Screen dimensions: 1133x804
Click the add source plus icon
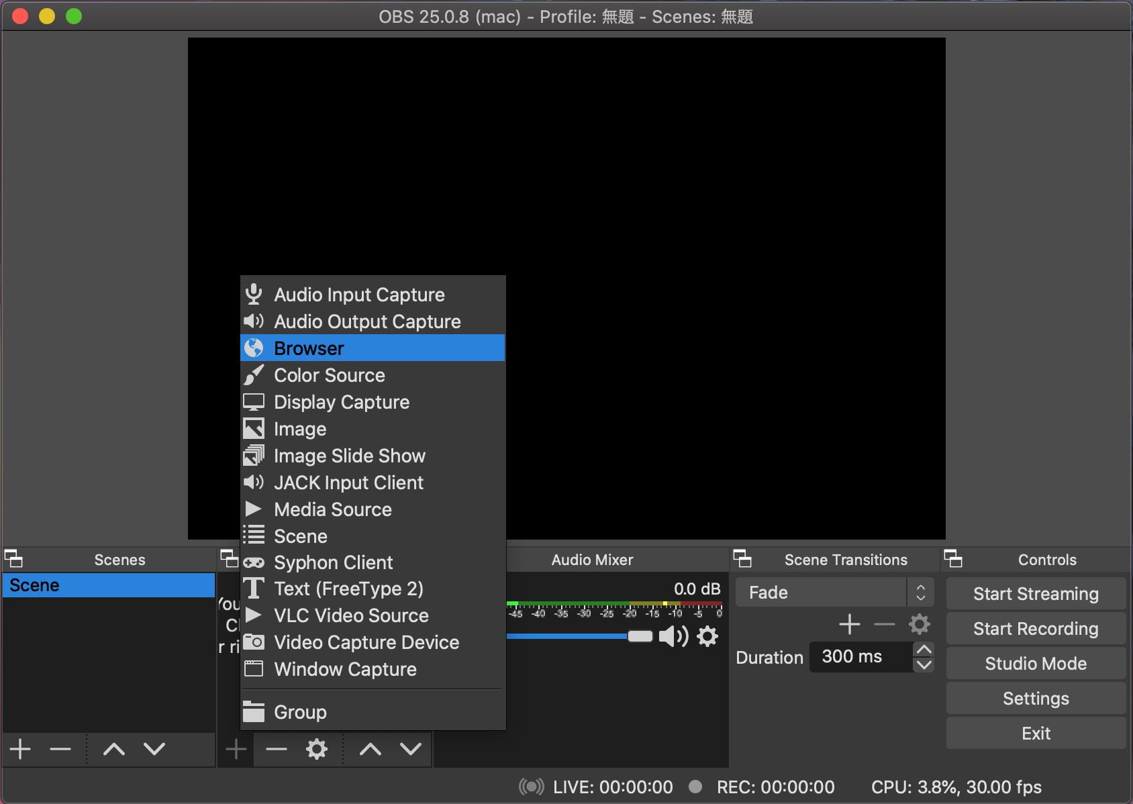pos(236,749)
